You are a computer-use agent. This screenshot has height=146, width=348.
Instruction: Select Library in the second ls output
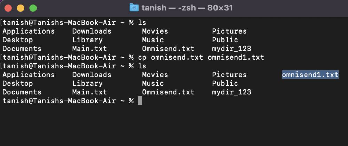(x=87, y=84)
